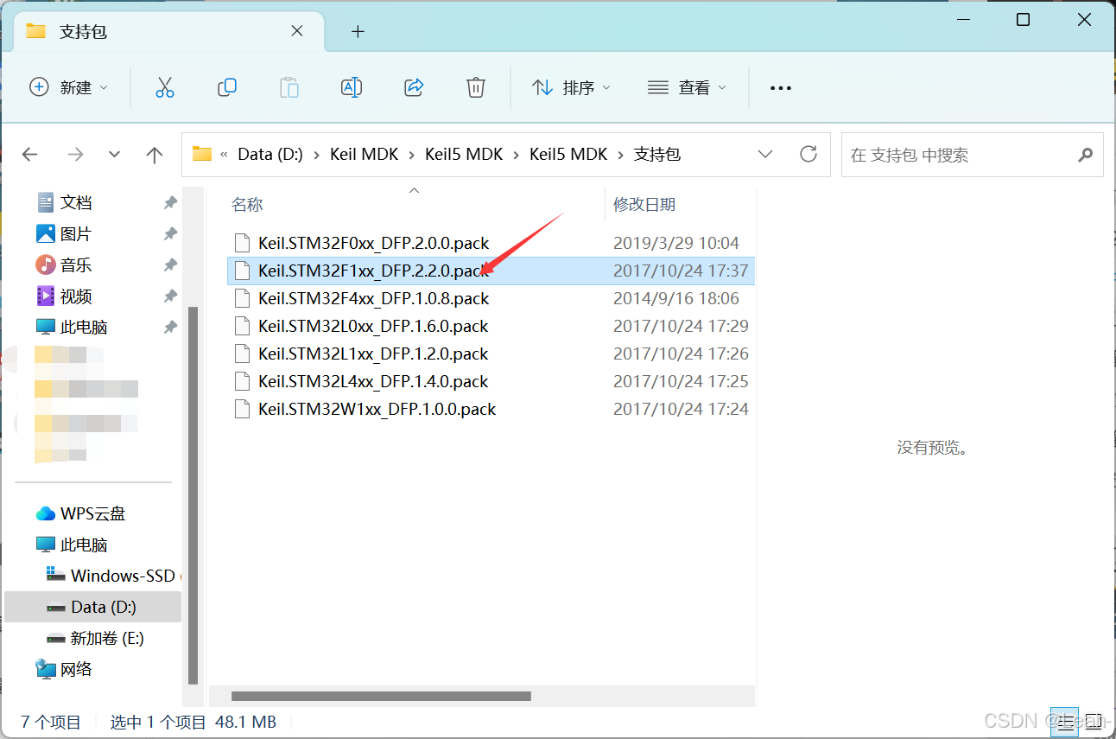
Task: Click pin icon beside pinned 此电脑
Action: [x=170, y=327]
